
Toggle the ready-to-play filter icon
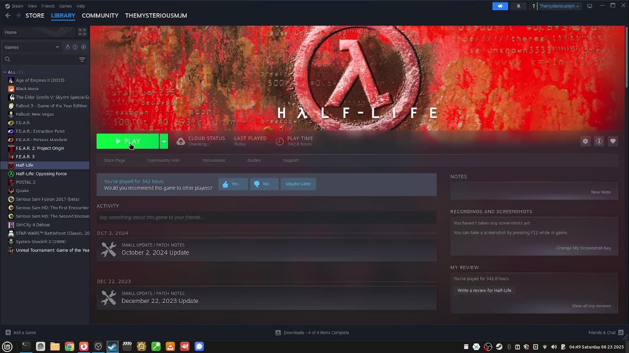tap(83, 47)
